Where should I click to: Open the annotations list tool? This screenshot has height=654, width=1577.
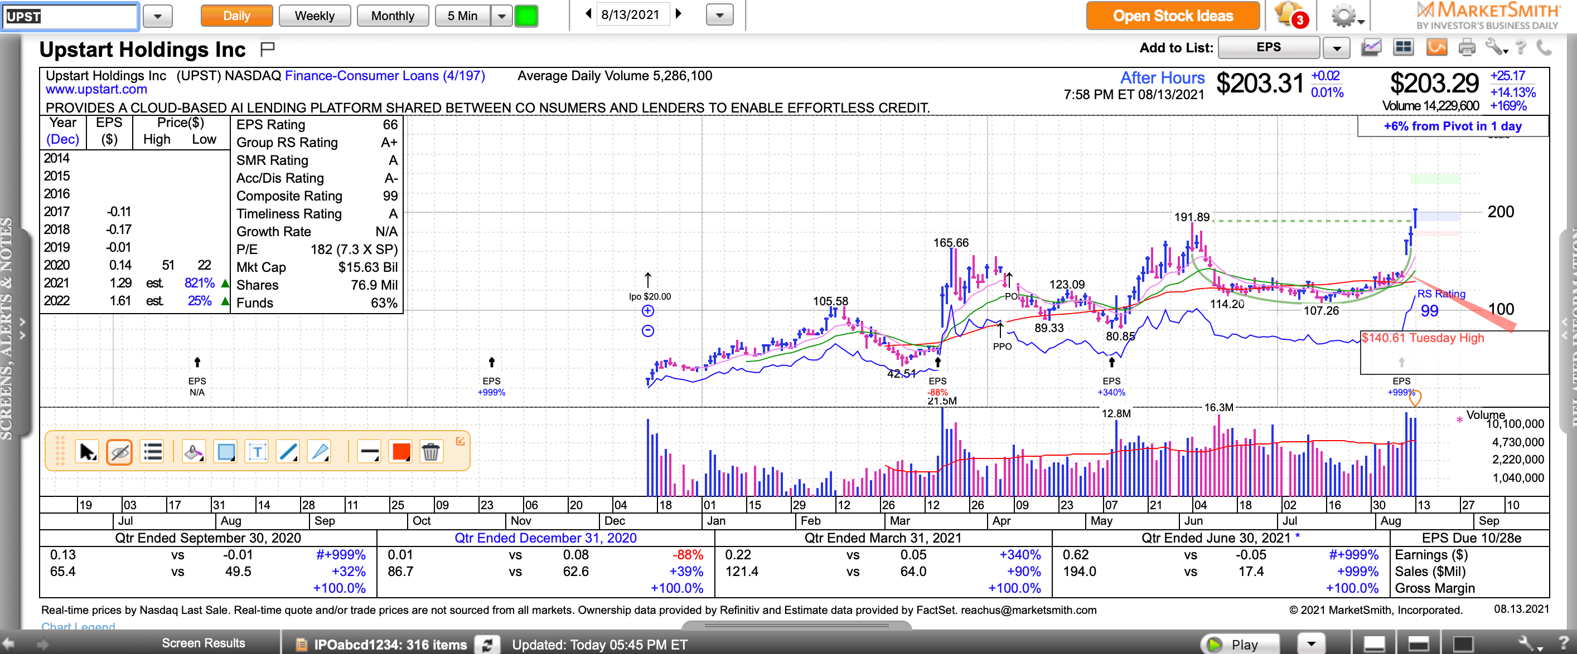[x=152, y=452]
